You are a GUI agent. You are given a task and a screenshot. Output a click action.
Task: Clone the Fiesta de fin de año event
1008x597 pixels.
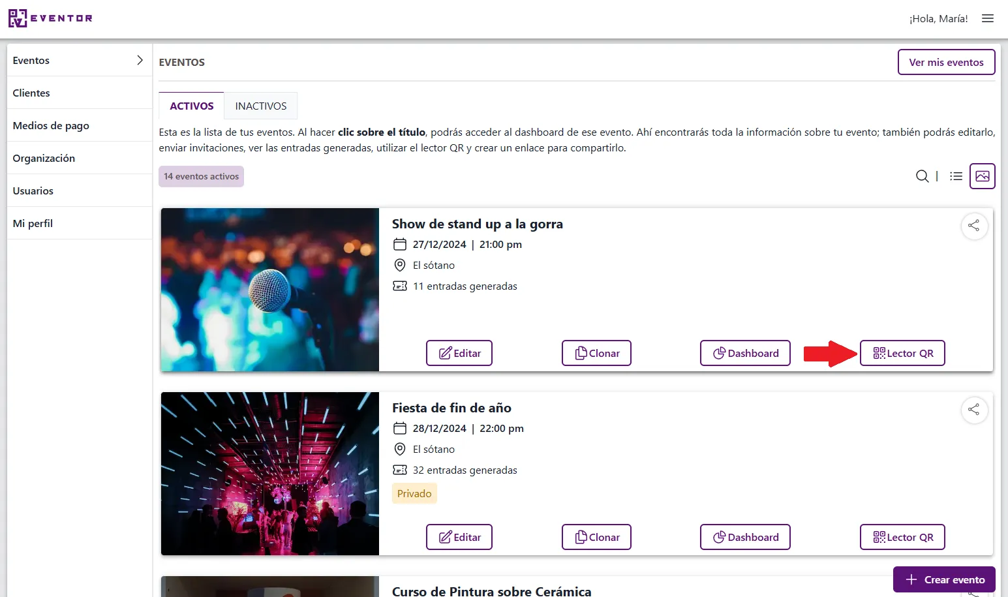point(596,537)
